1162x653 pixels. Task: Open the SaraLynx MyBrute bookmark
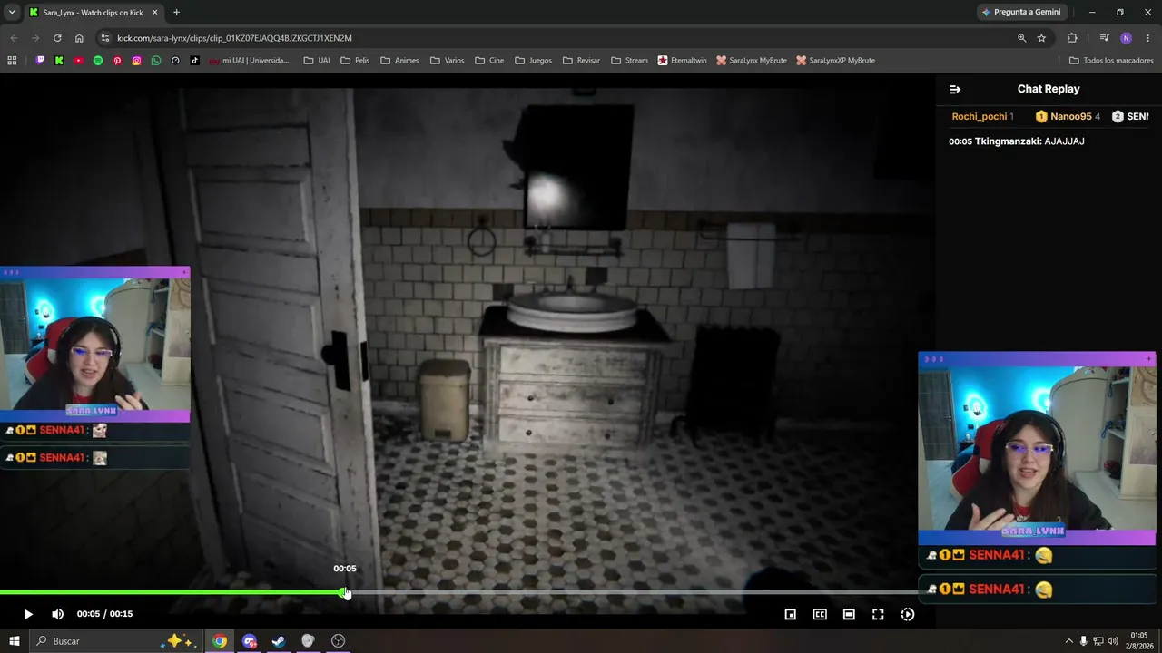(752, 61)
